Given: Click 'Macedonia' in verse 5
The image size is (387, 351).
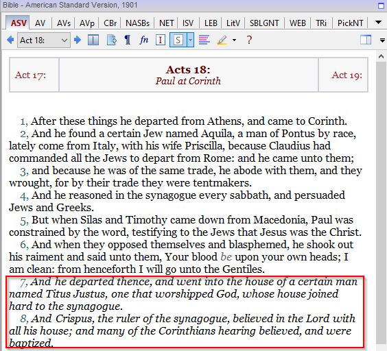Looking at the screenshot, I should [281, 220].
